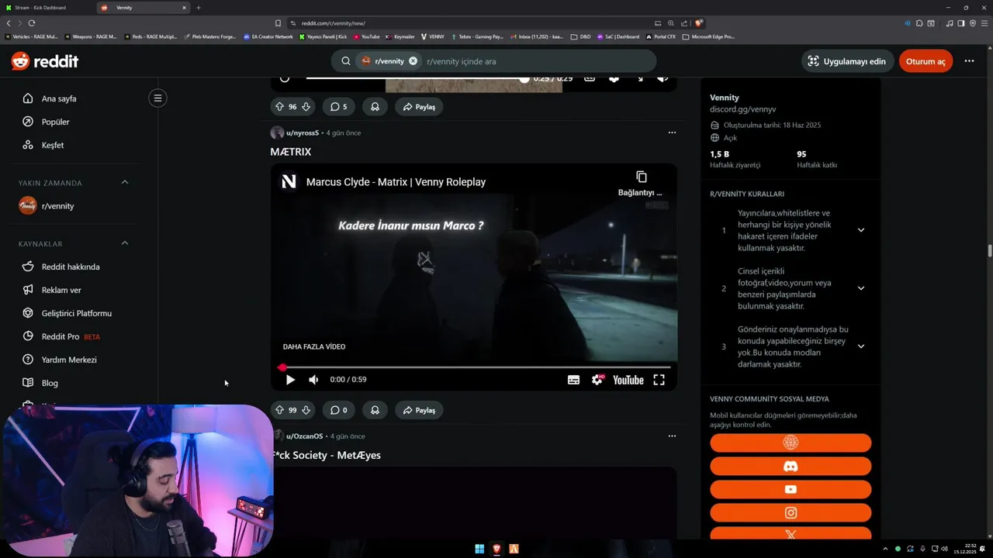
Task: Click DAHA FAZLA VİDEO in the player
Action: point(314,346)
